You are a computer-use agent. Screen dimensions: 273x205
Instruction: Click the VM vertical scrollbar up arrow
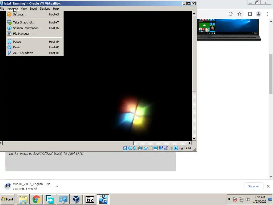[x=194, y=13]
